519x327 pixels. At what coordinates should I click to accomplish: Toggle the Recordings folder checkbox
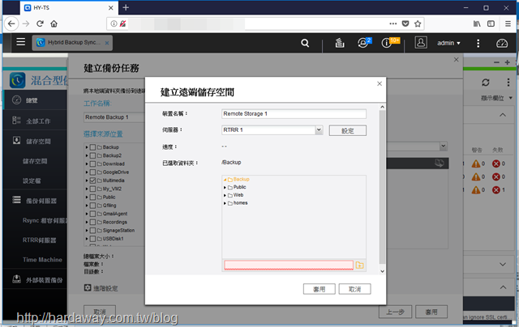(92, 222)
